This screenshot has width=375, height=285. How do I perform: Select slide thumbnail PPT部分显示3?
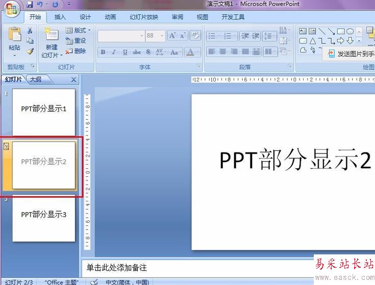43,218
